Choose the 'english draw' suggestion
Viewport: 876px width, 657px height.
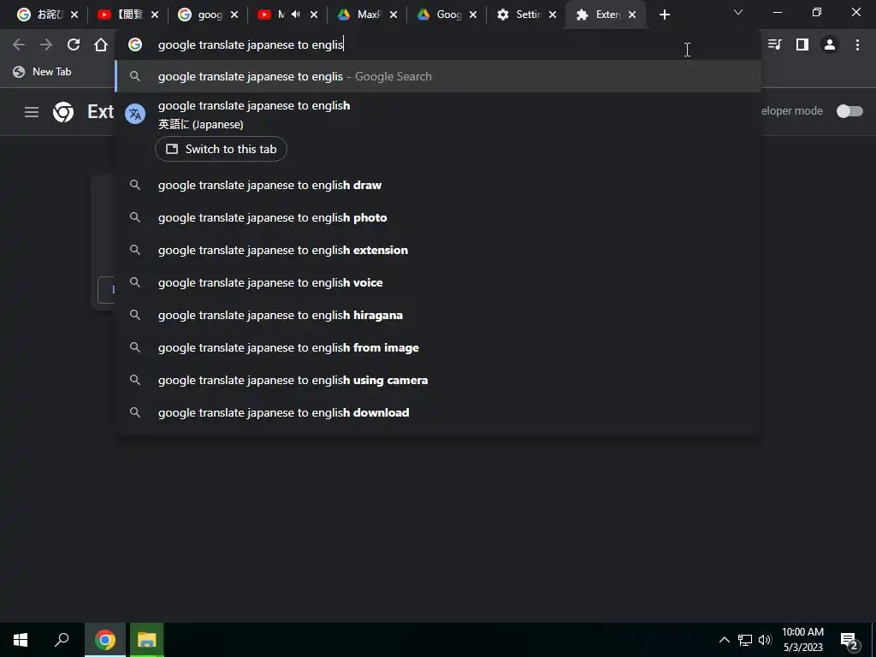(x=438, y=185)
